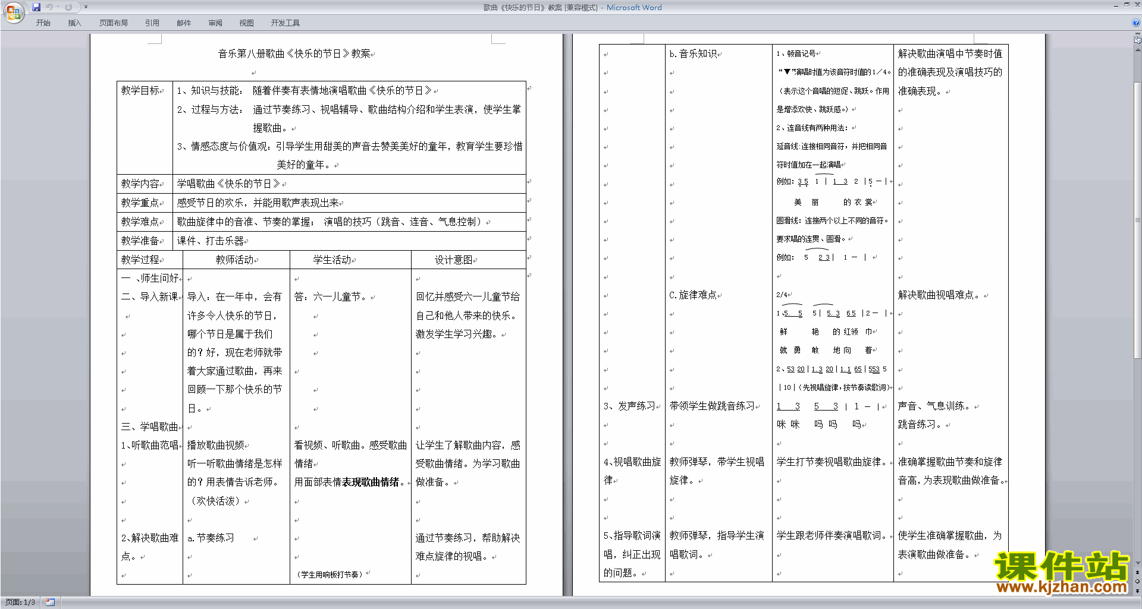Click the document title 音乐第八册歌曲《快乐的节日》教案

(x=294, y=53)
